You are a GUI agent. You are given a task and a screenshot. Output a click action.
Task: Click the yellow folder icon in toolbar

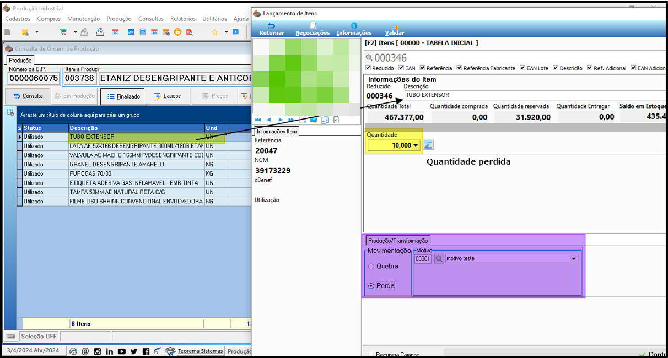[x=25, y=32]
